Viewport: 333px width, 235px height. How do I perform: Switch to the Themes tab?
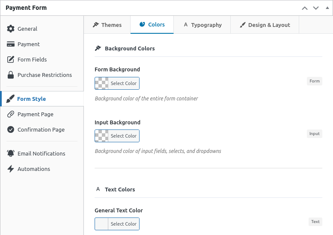coord(107,25)
